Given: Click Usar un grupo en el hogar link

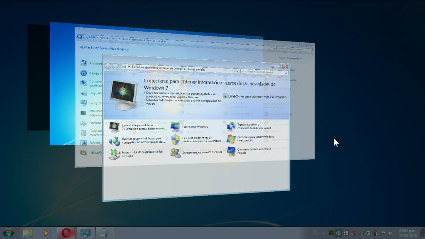Looking at the screenshot, I should (143, 140).
